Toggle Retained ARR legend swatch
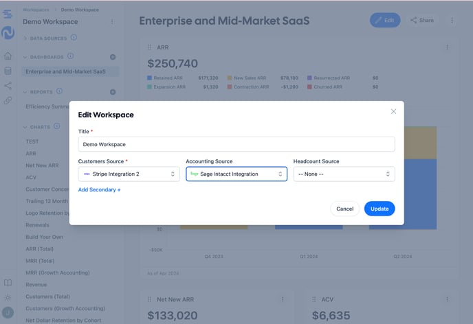 click(x=149, y=78)
